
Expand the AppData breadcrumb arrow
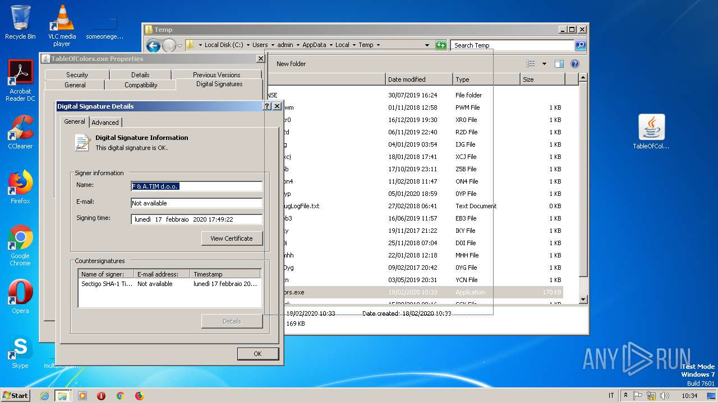[331, 45]
